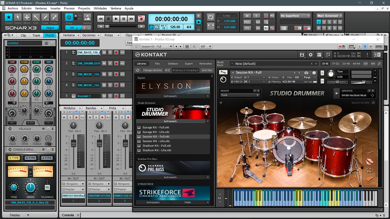Solo track DW_DRUMLOOP
This screenshot has height=219, width=390.
click(110, 63)
